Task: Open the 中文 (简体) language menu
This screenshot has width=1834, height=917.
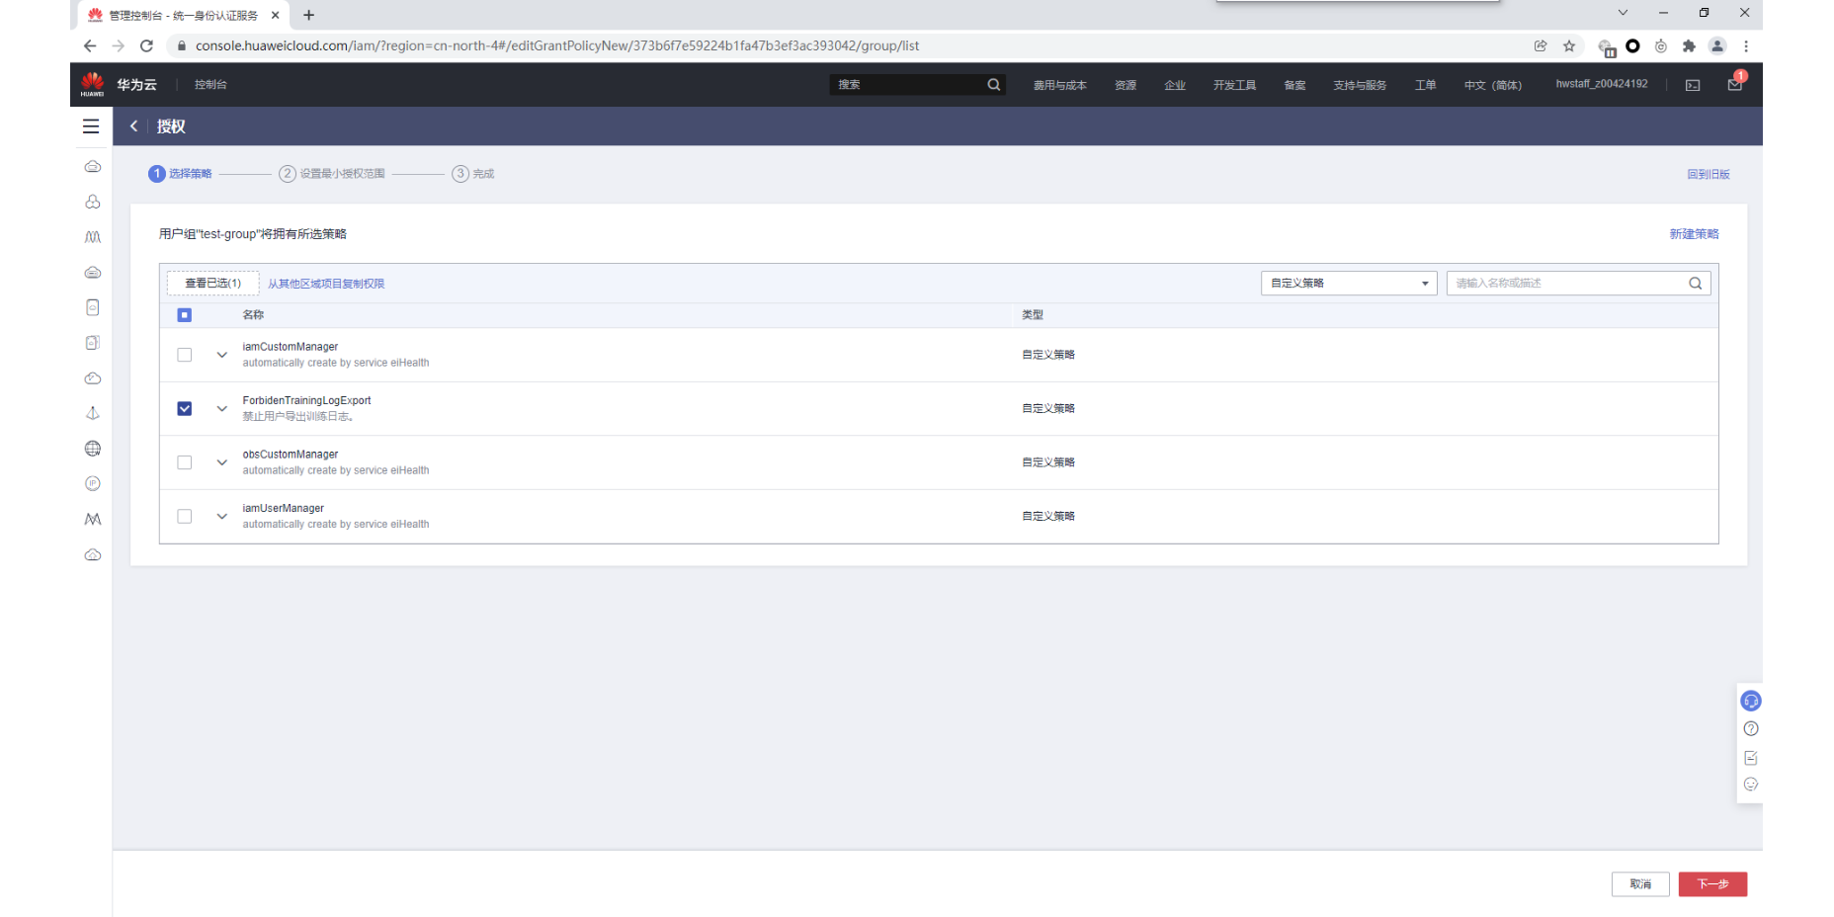Action: [x=1493, y=85]
